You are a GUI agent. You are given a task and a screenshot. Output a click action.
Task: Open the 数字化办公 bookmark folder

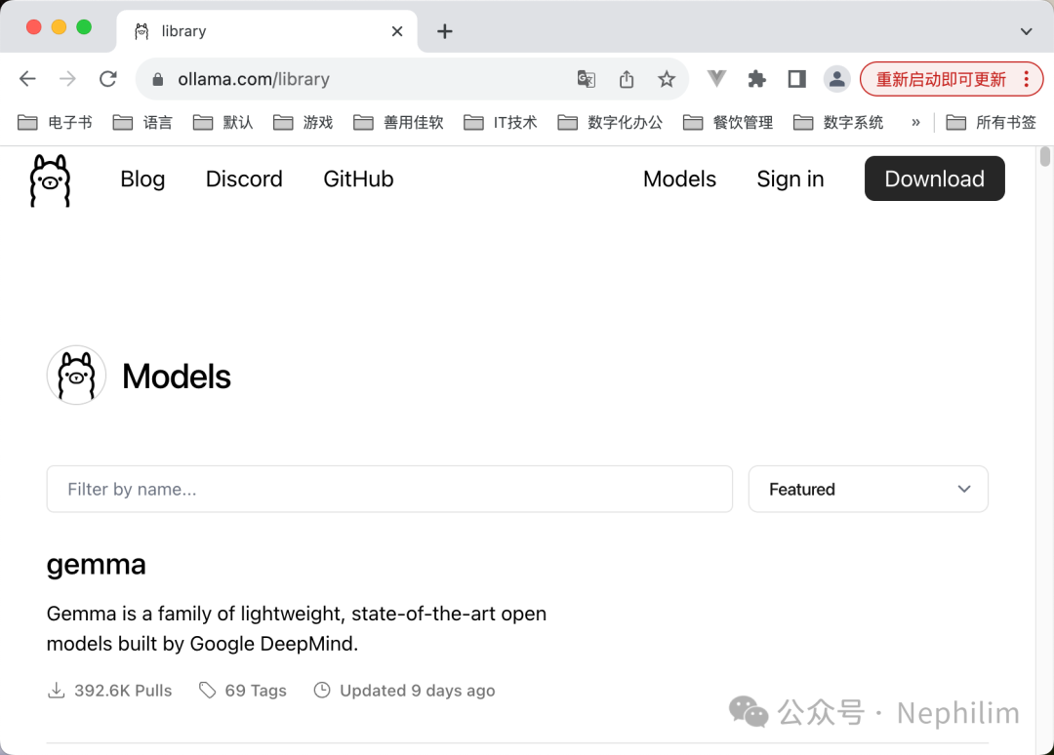610,122
